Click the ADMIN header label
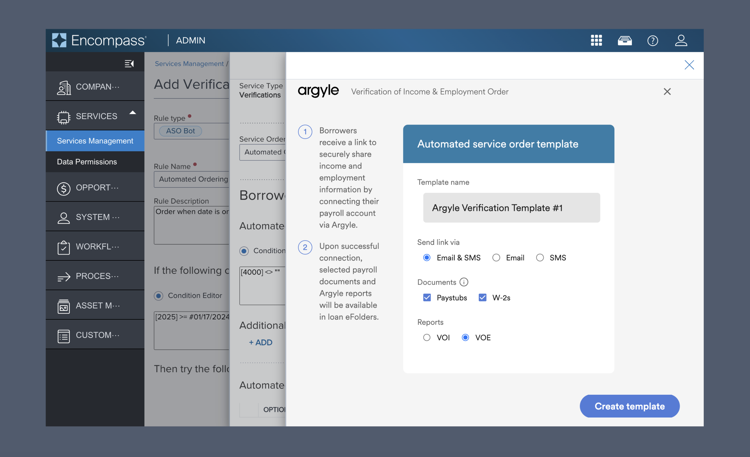The image size is (750, 457). tap(190, 40)
